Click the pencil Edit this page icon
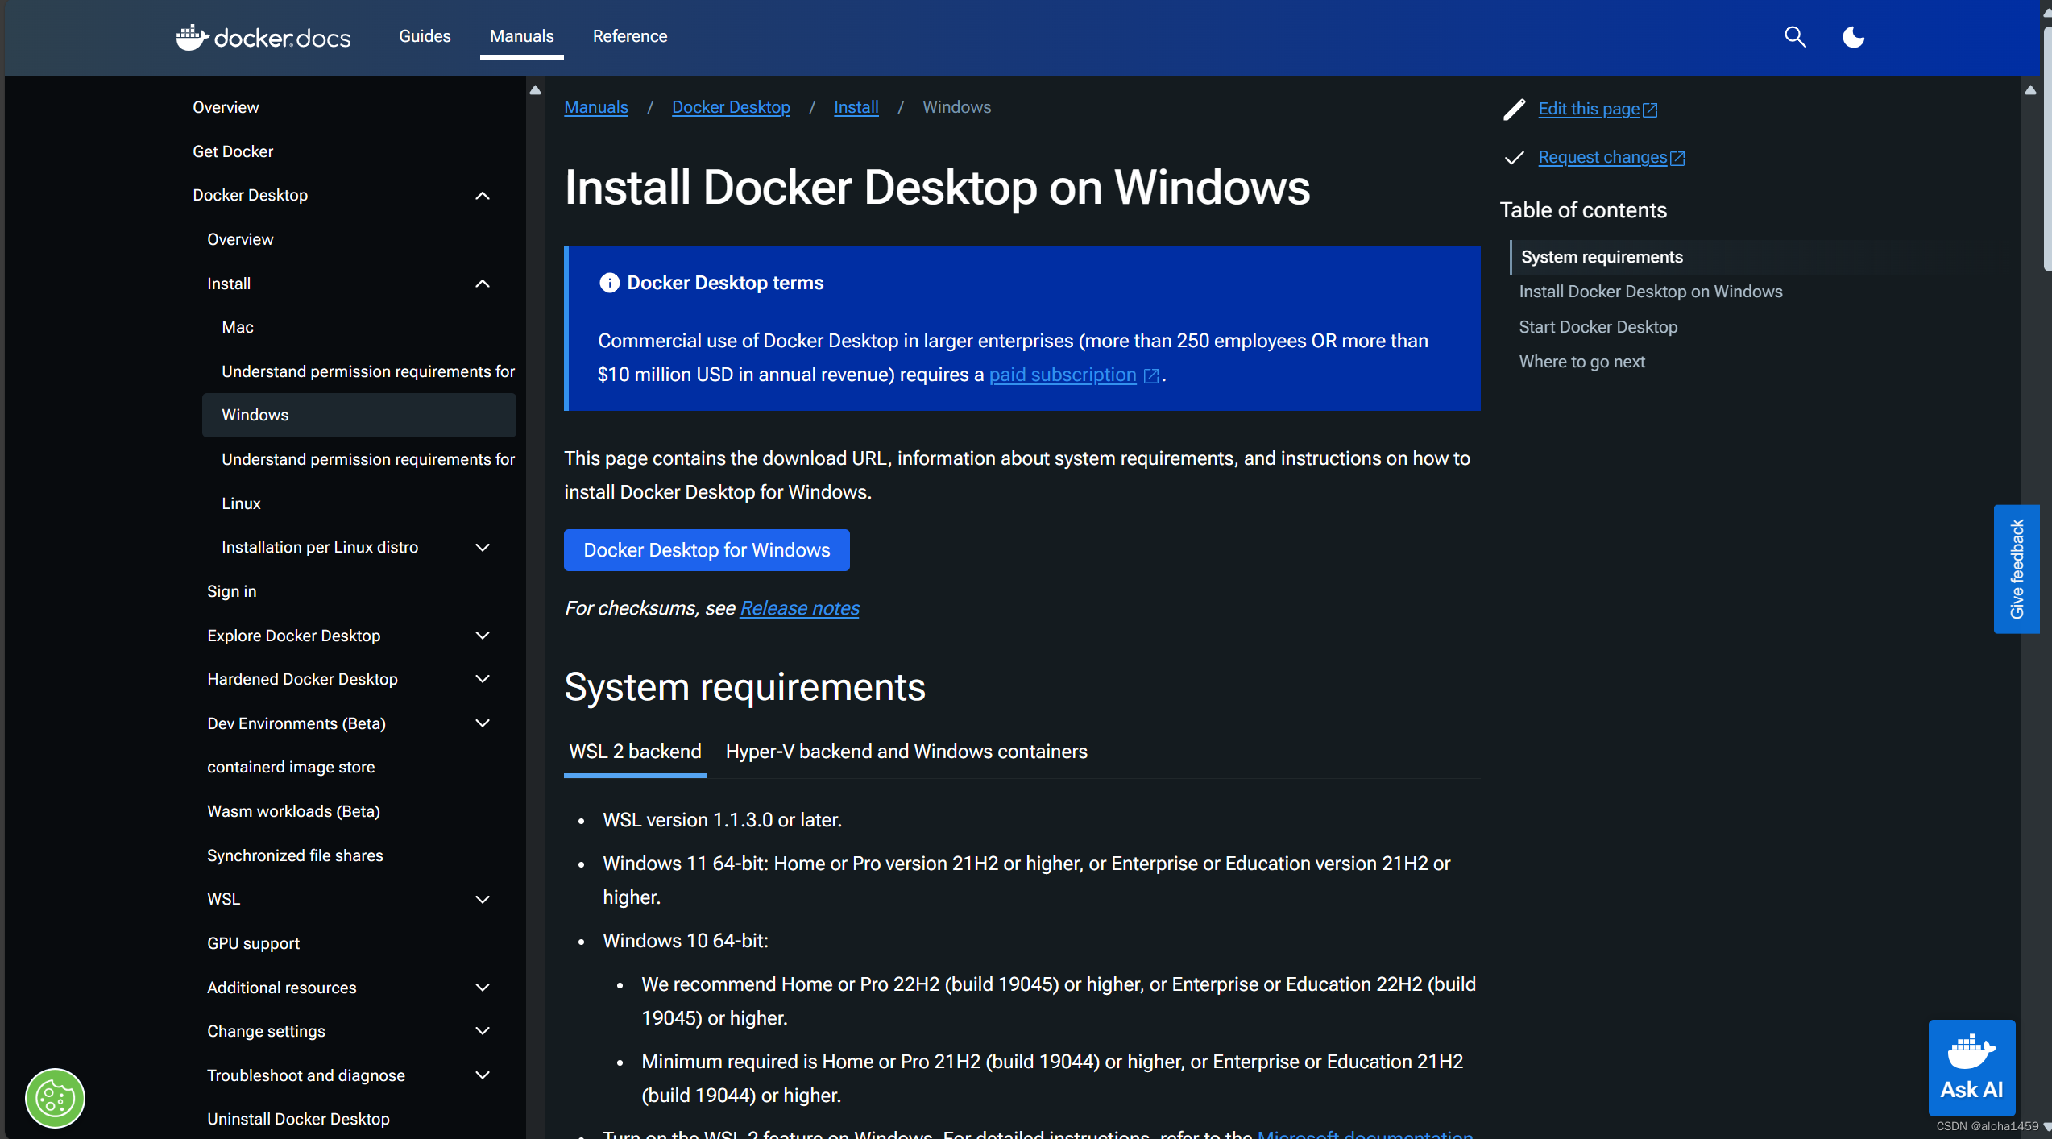Viewport: 2052px width, 1139px height. pyautogui.click(x=1514, y=110)
